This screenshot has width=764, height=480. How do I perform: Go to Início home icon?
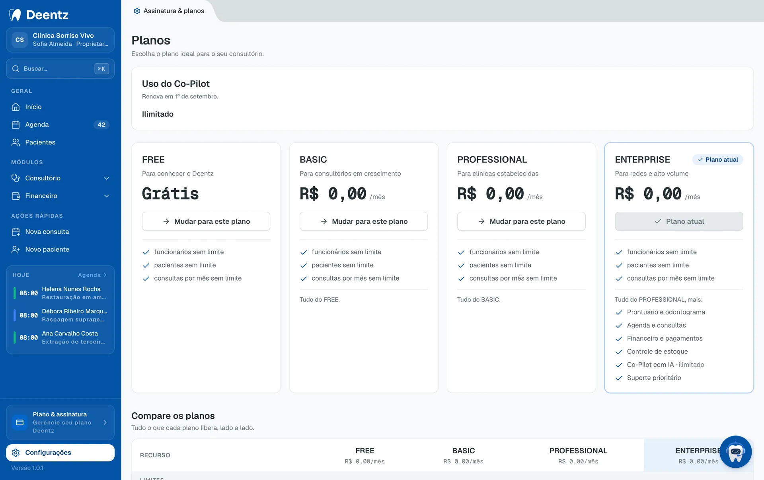tap(16, 107)
